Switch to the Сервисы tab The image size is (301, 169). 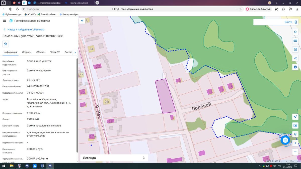coord(27,52)
